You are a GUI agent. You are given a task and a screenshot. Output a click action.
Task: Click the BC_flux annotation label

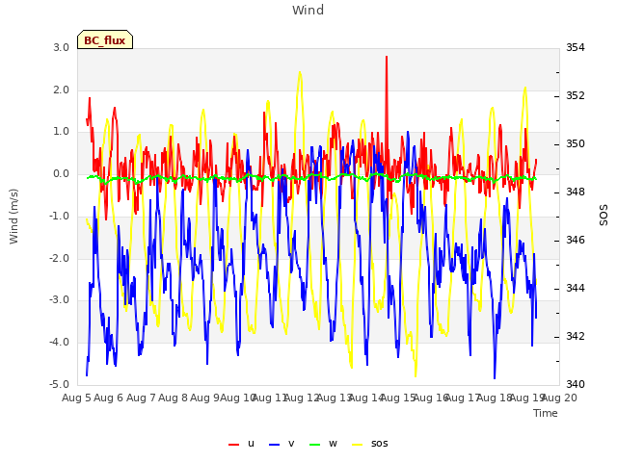click(x=105, y=40)
